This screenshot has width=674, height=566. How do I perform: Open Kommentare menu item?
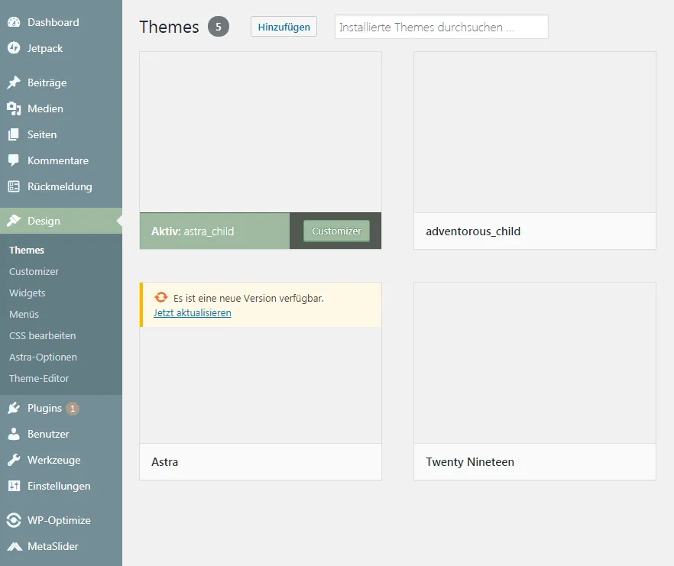tap(61, 160)
